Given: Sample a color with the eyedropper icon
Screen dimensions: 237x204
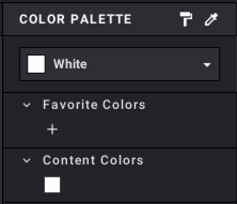Looking at the screenshot, I should 211,19.
